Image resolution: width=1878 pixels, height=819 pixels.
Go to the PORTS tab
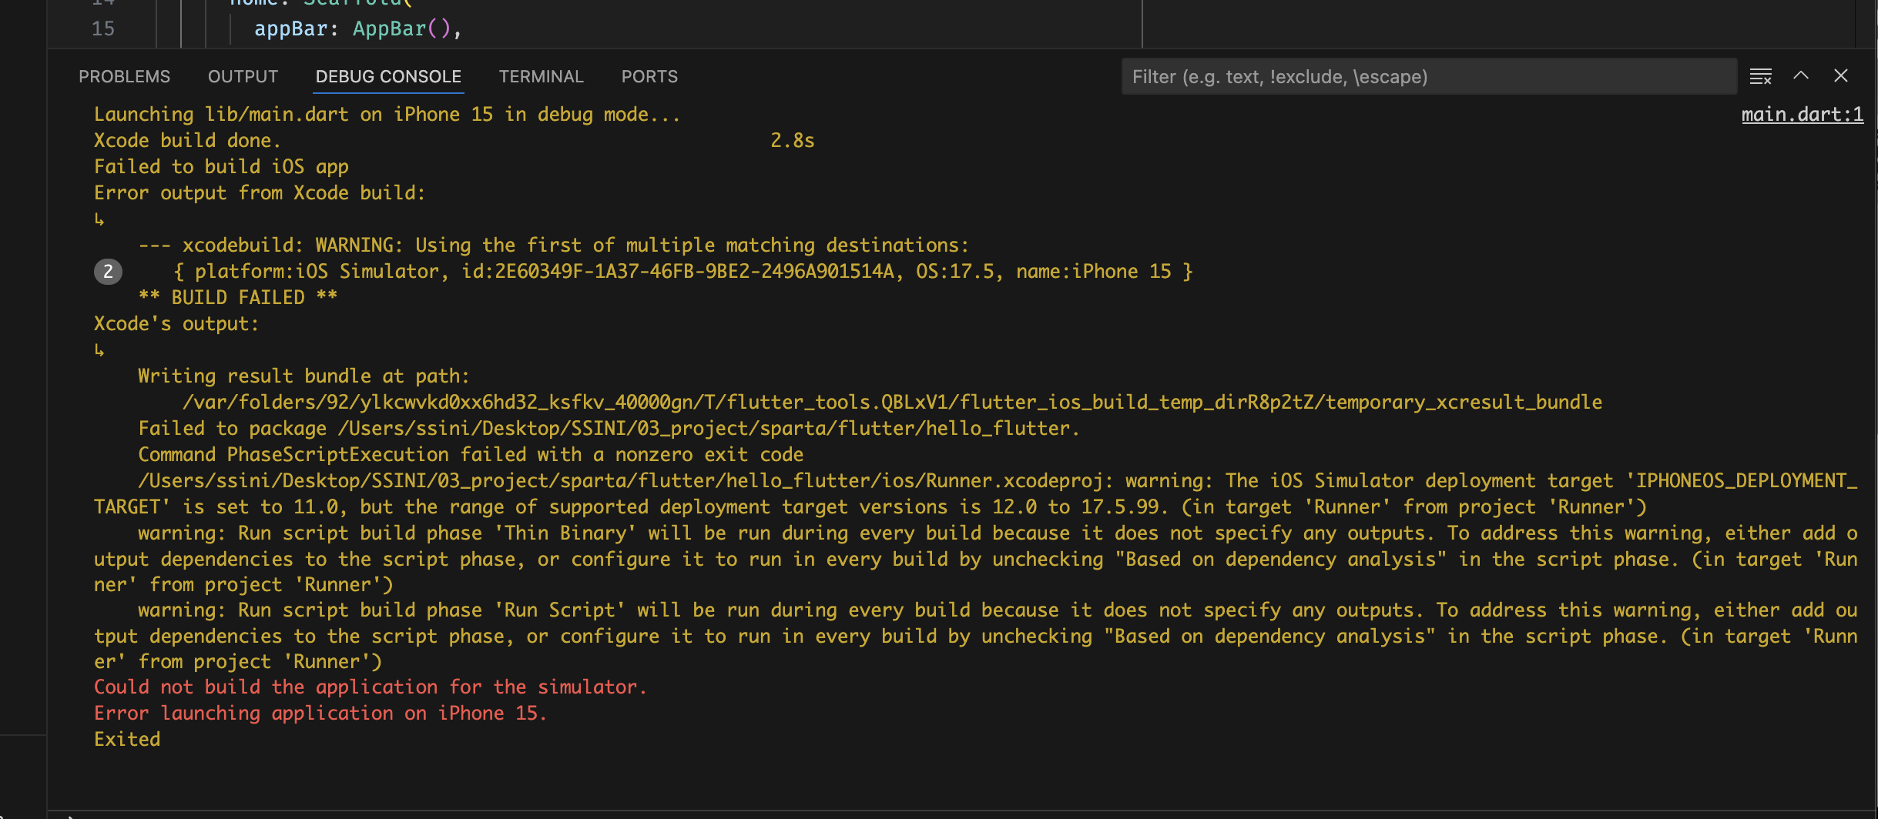click(x=649, y=76)
